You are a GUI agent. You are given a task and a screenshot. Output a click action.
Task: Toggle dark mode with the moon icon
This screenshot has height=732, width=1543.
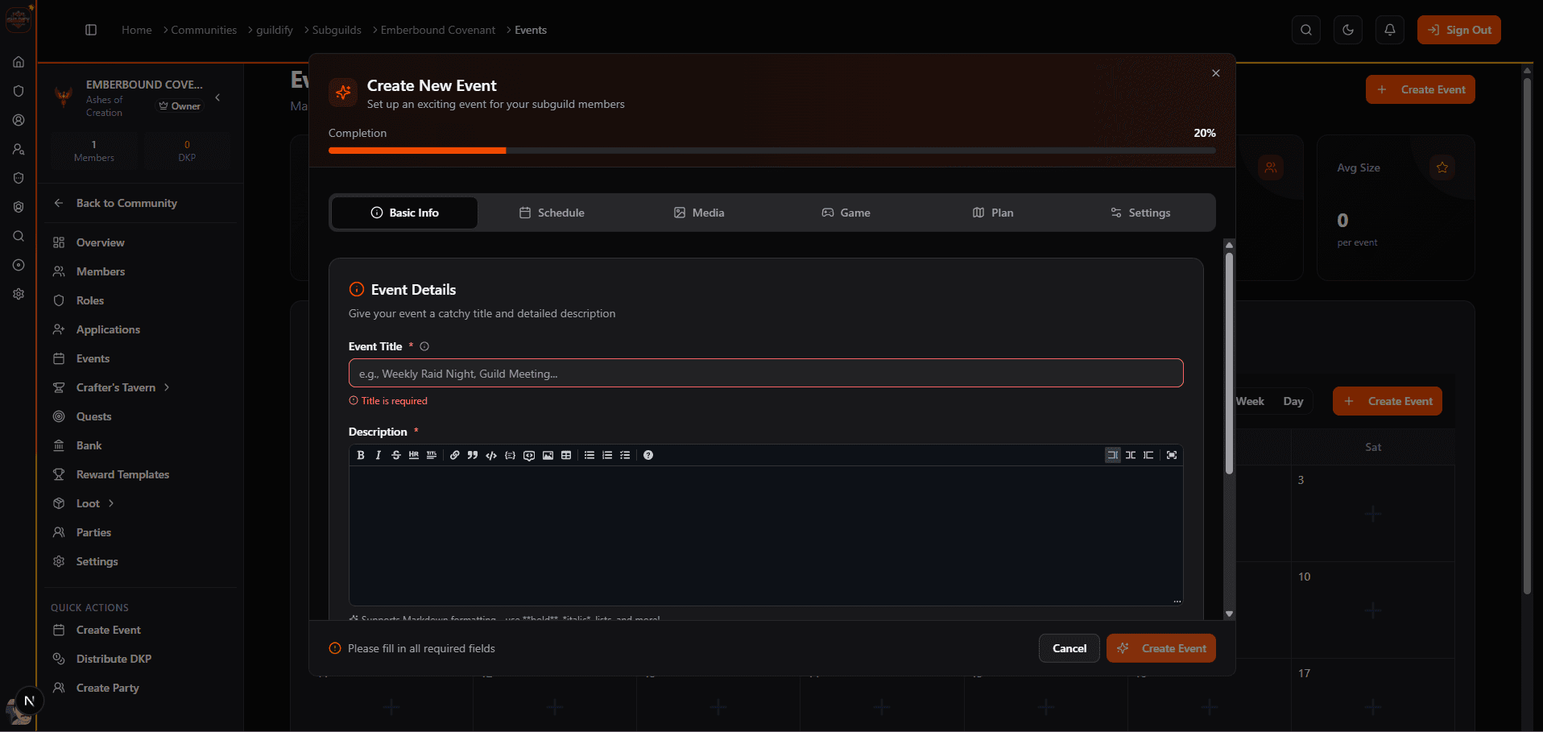coord(1347,30)
